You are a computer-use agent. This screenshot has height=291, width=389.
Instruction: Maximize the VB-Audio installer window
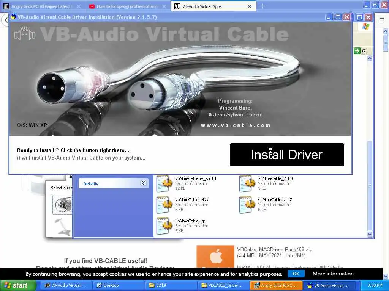338,17
